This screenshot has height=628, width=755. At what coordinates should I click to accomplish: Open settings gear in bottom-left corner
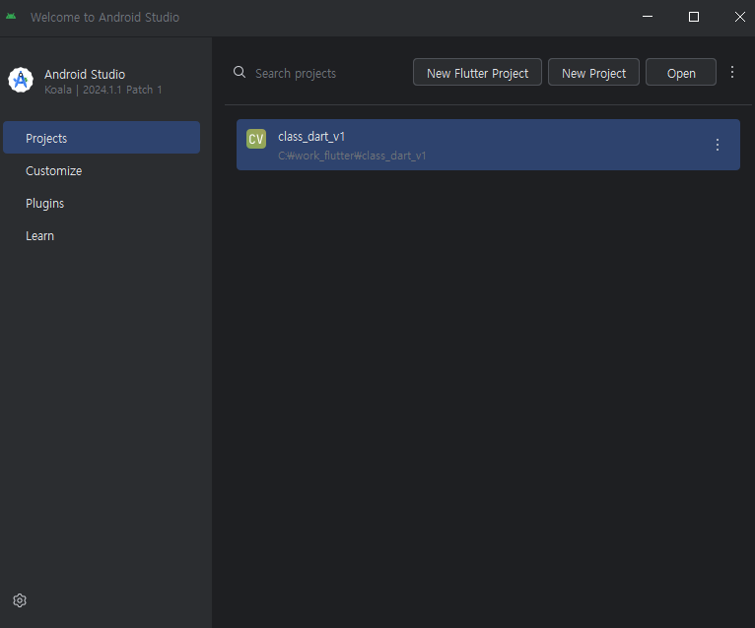20,600
